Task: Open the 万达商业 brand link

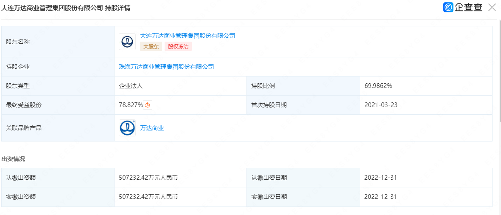Action: coord(152,128)
